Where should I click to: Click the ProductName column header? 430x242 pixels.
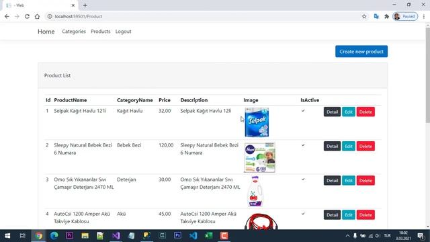tap(70, 100)
